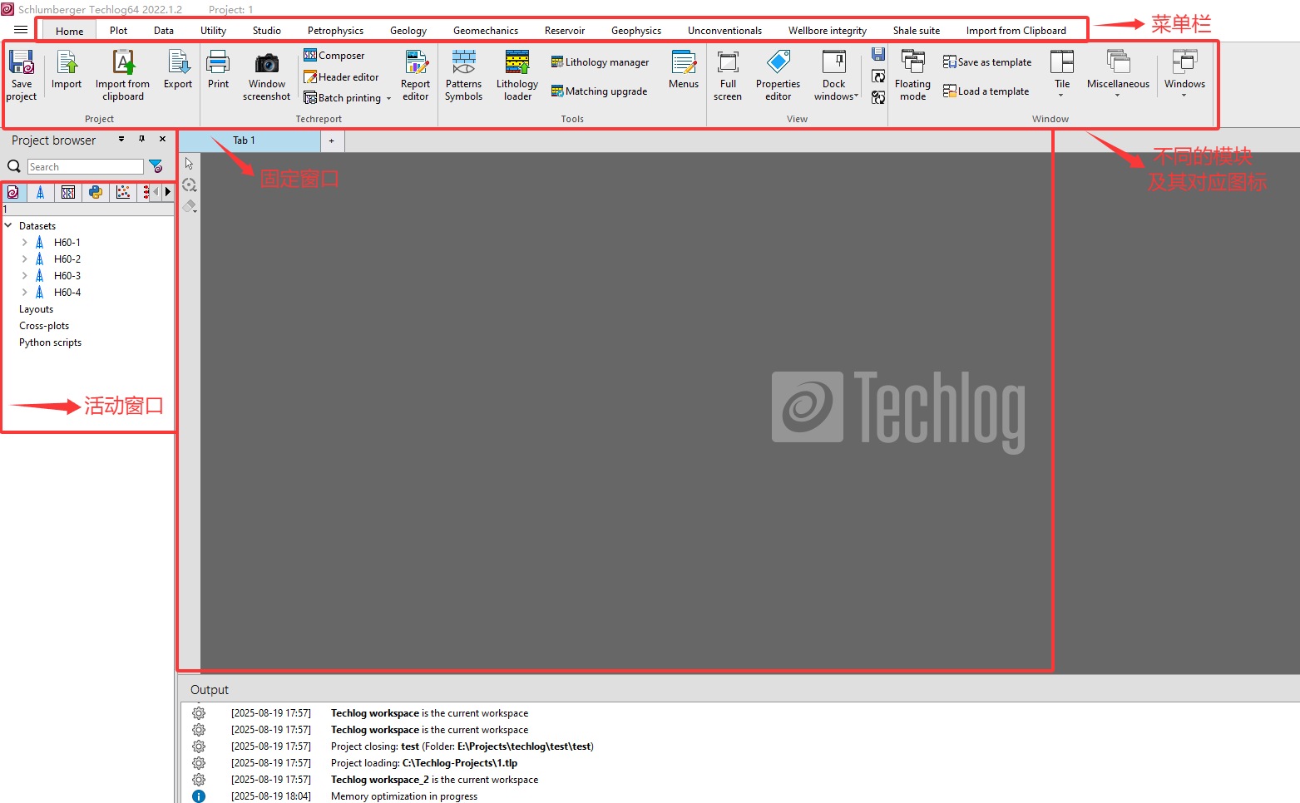
Task: Select the cross-plot filter icon in Project browser
Action: coord(123,192)
